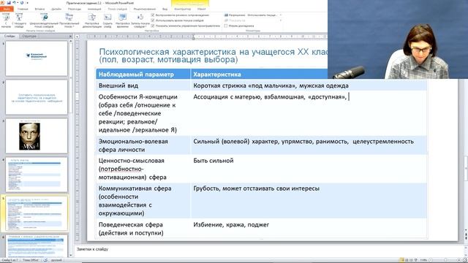Select slide 1 thumbnail with logo
This screenshot has height=263, width=468.
point(37,58)
